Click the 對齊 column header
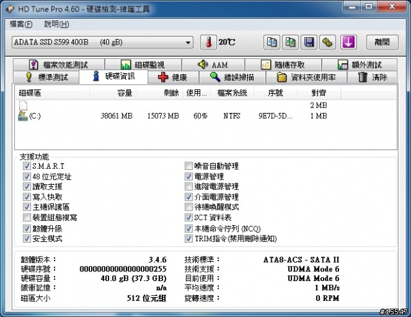 (x=319, y=93)
